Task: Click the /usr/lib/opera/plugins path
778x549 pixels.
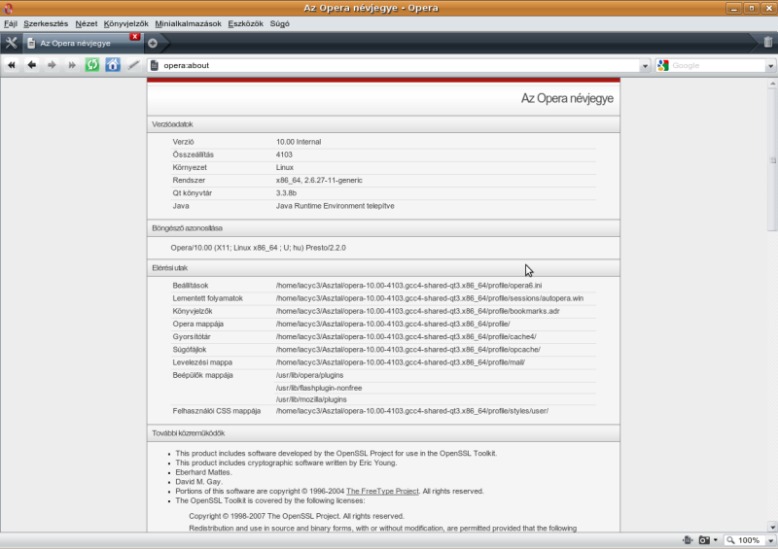Action: pos(309,375)
